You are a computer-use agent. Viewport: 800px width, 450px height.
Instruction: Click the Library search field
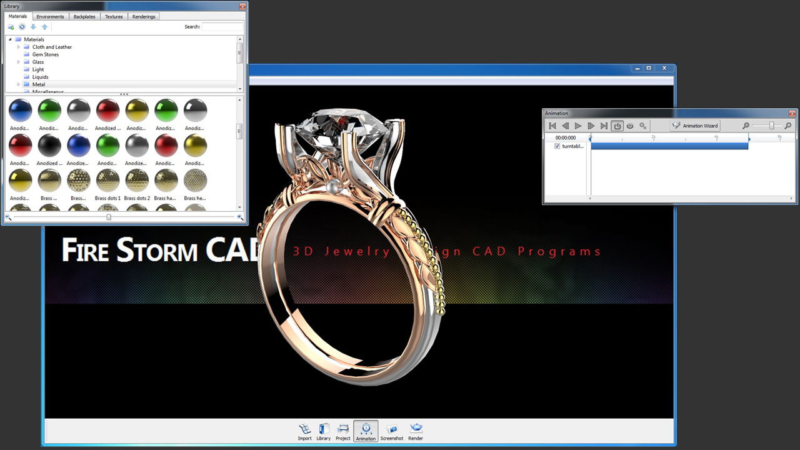click(x=222, y=27)
